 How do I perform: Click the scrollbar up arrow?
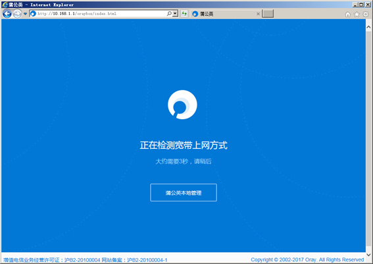coord(368,27)
